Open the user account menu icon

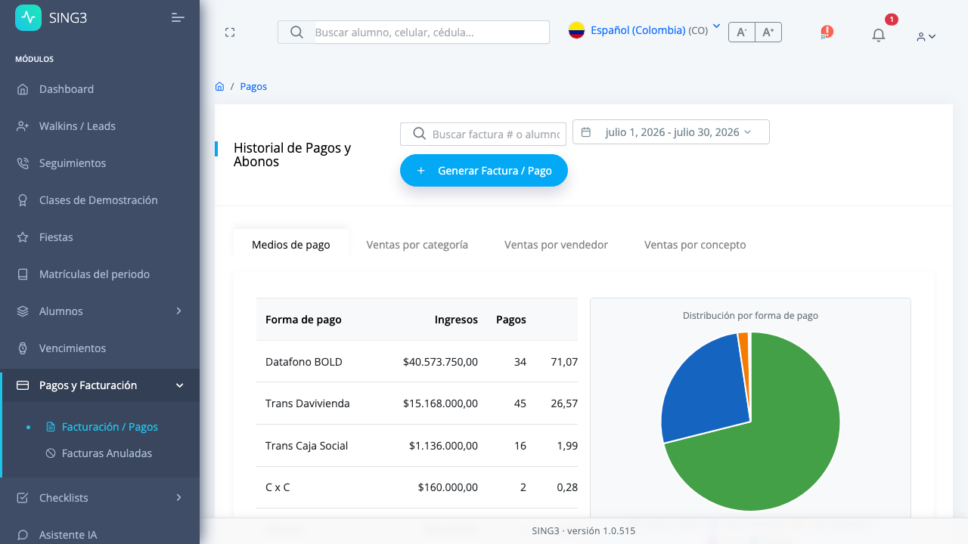[x=926, y=36]
